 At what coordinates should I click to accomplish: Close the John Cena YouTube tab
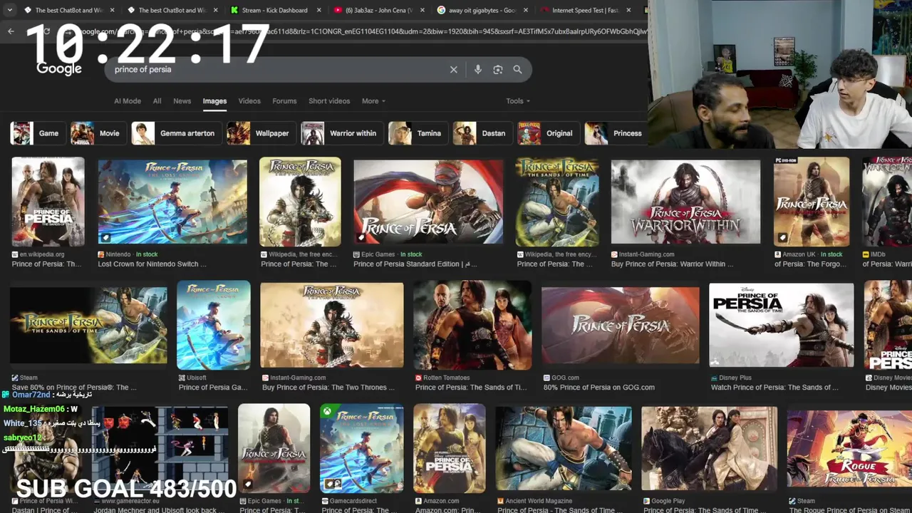pos(422,11)
